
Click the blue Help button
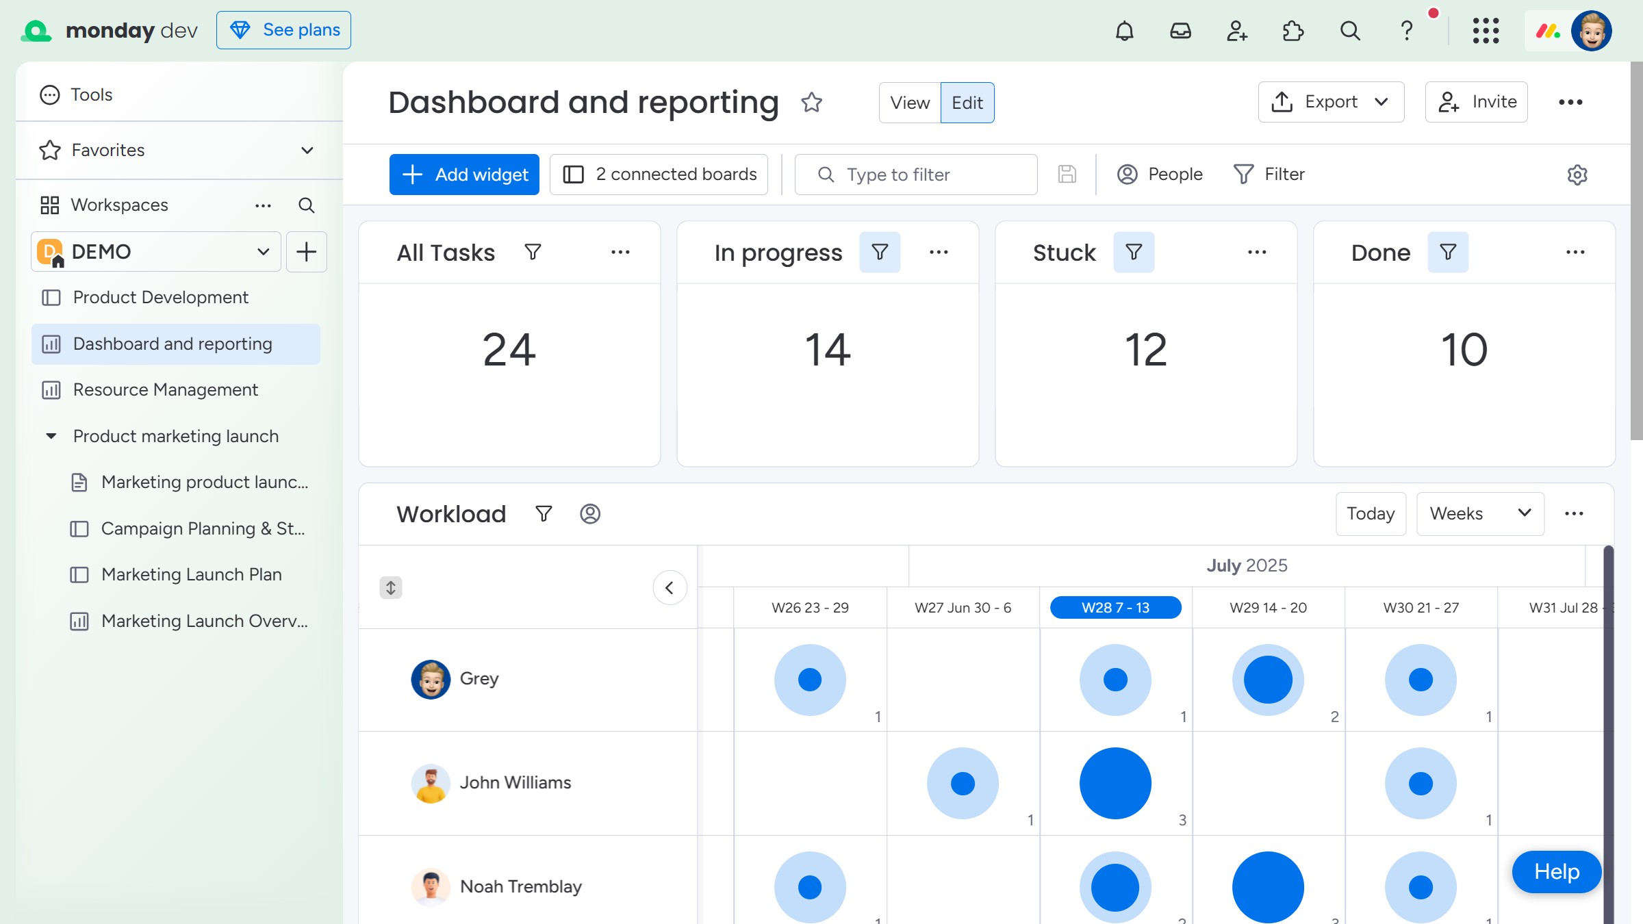[x=1557, y=872]
